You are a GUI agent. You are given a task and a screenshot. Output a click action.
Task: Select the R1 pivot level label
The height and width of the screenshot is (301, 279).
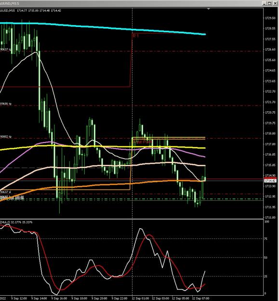click(135, 36)
